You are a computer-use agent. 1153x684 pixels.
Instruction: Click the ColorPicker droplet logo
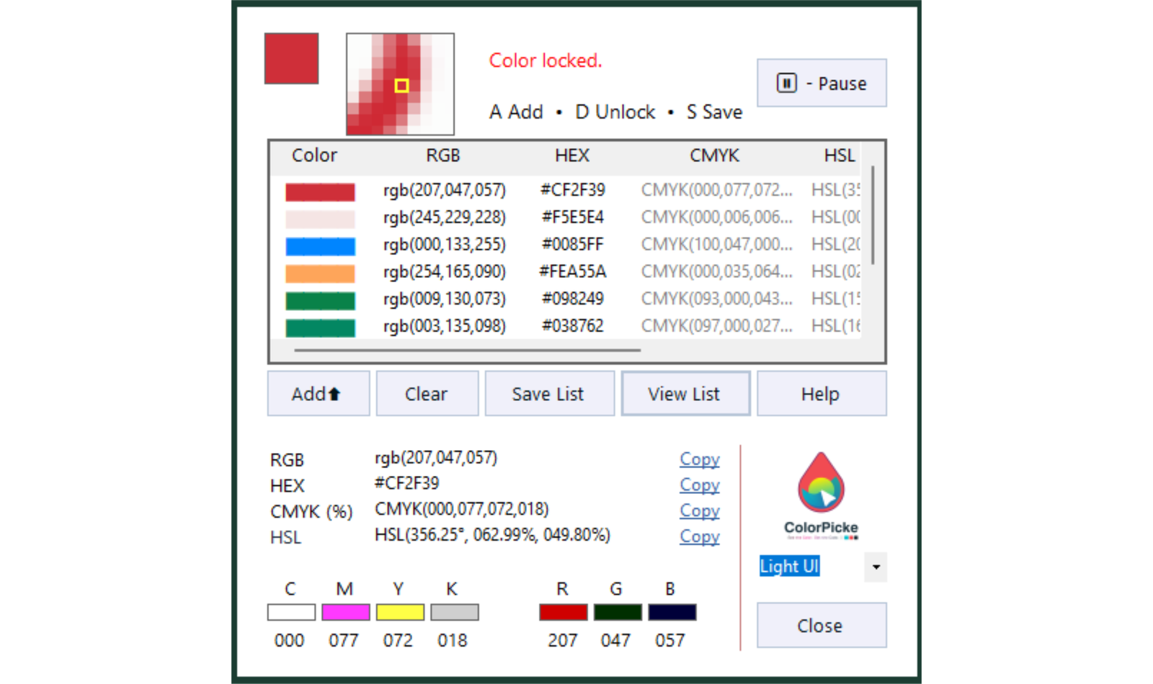821,482
